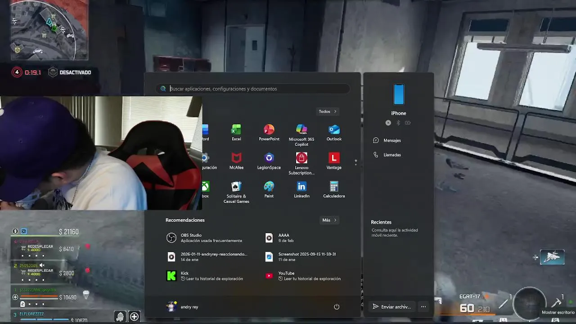The image size is (576, 324).
Task: Open the LinkedIn app
Action: pyautogui.click(x=301, y=189)
